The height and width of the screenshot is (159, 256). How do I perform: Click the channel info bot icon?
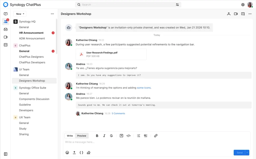click(x=69, y=28)
